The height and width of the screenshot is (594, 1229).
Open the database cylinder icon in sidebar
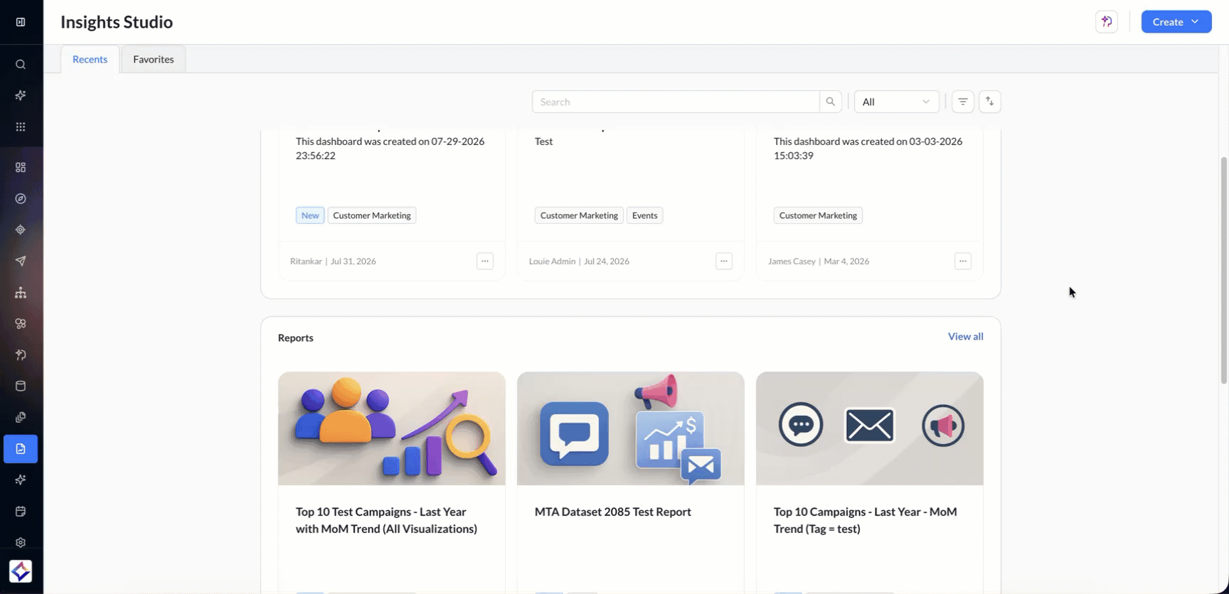[x=21, y=387]
